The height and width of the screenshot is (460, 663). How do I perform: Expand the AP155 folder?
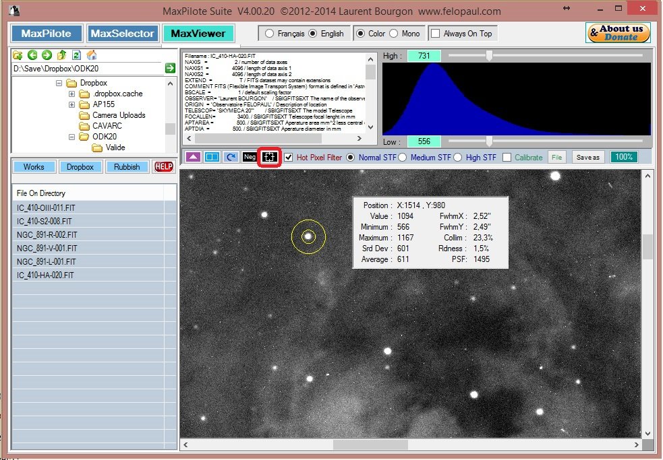point(71,104)
